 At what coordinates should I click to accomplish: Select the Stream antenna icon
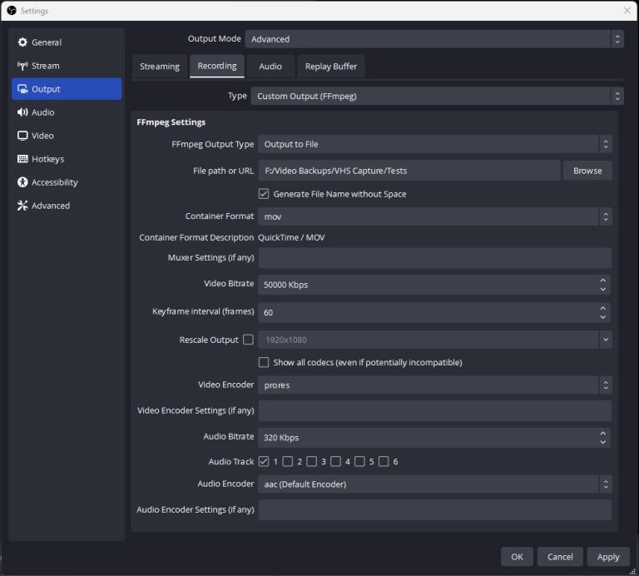click(x=22, y=66)
